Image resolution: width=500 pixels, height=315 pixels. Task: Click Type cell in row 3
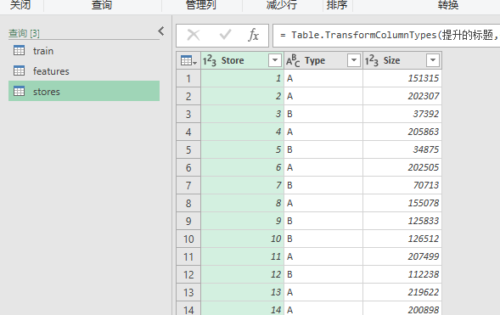pos(323,114)
